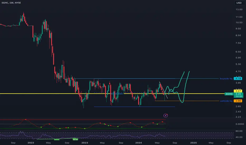
Task: Click the 3.90 price axis label
Action: pos(238,83)
